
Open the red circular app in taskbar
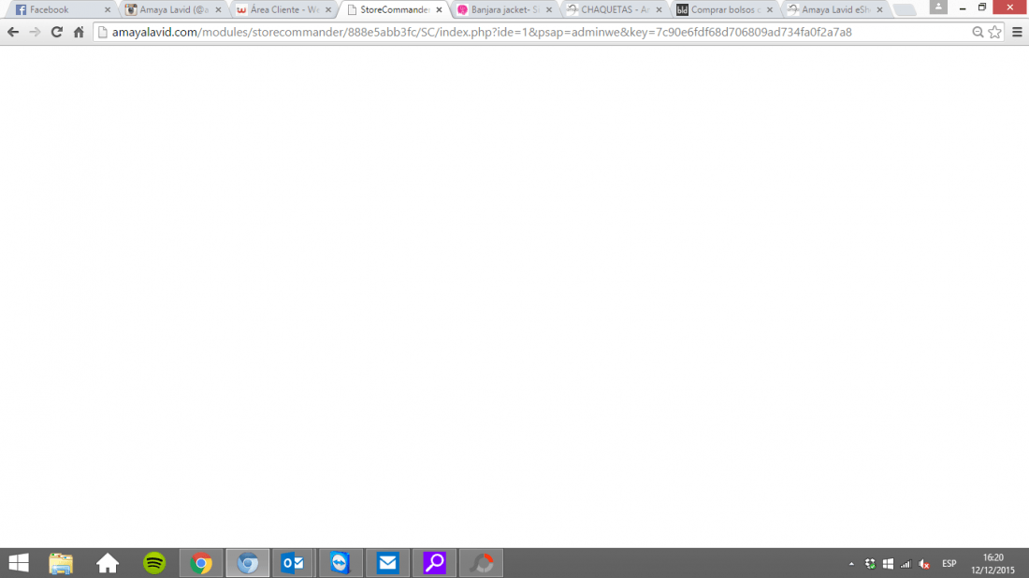[481, 563]
